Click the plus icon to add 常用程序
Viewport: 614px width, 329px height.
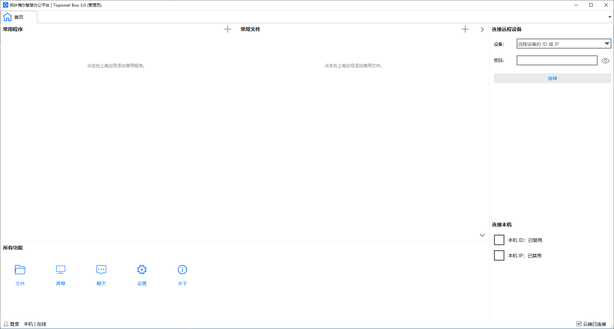click(228, 29)
